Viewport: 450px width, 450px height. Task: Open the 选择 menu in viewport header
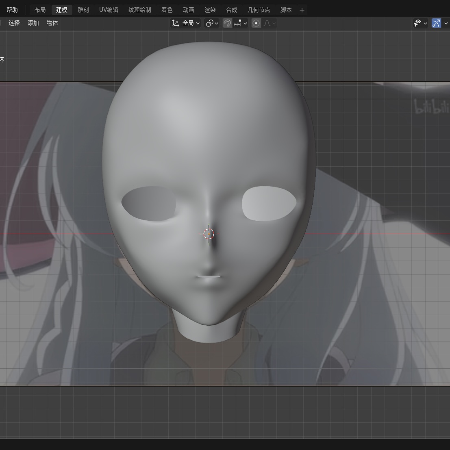14,23
